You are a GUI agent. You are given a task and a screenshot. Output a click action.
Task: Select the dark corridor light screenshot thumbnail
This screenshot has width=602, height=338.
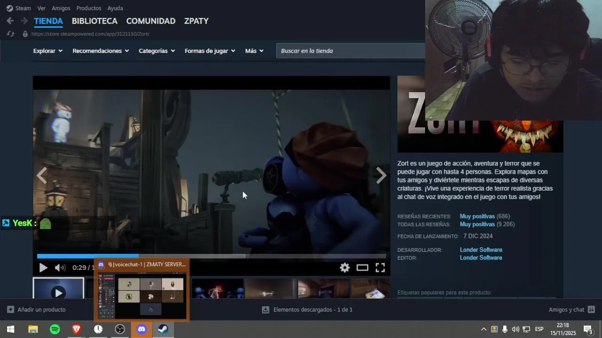click(x=270, y=288)
